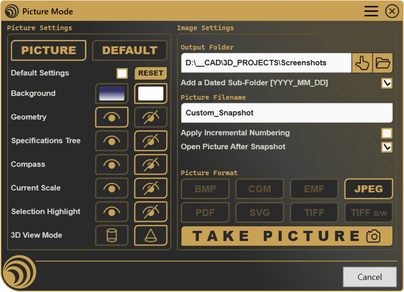404x292 pixels.
Task: Open the browse output folder icon
Action: point(383,63)
